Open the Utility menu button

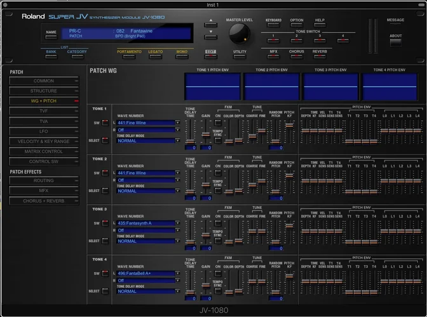(240, 56)
